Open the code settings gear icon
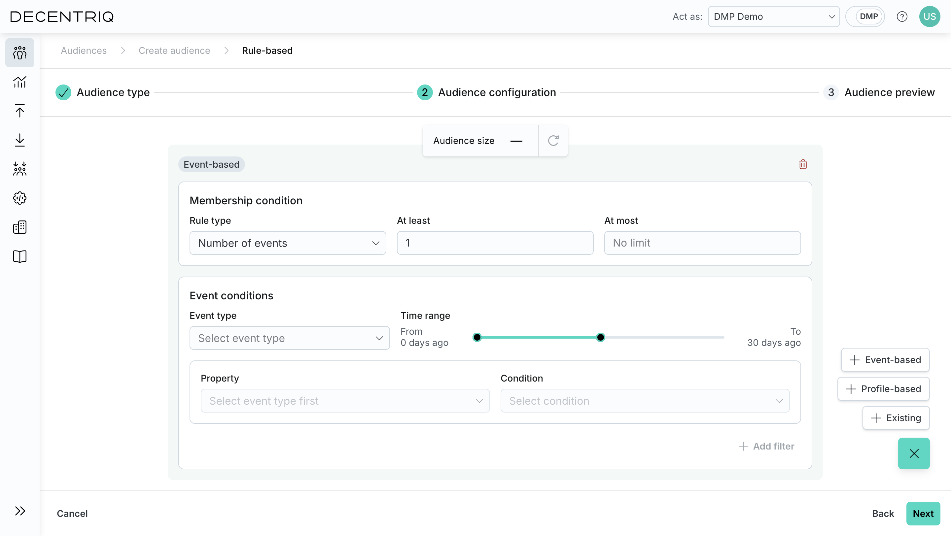The width and height of the screenshot is (951, 536). (19, 198)
